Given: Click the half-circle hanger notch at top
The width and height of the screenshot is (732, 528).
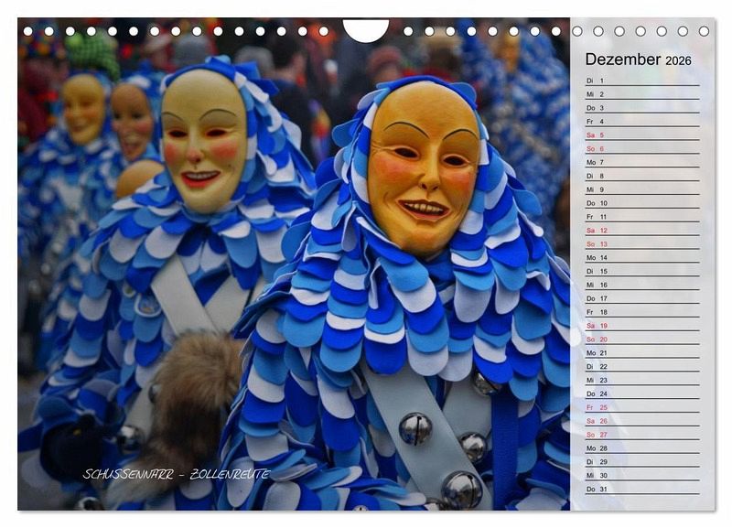Looking at the screenshot, I should (x=366, y=30).
